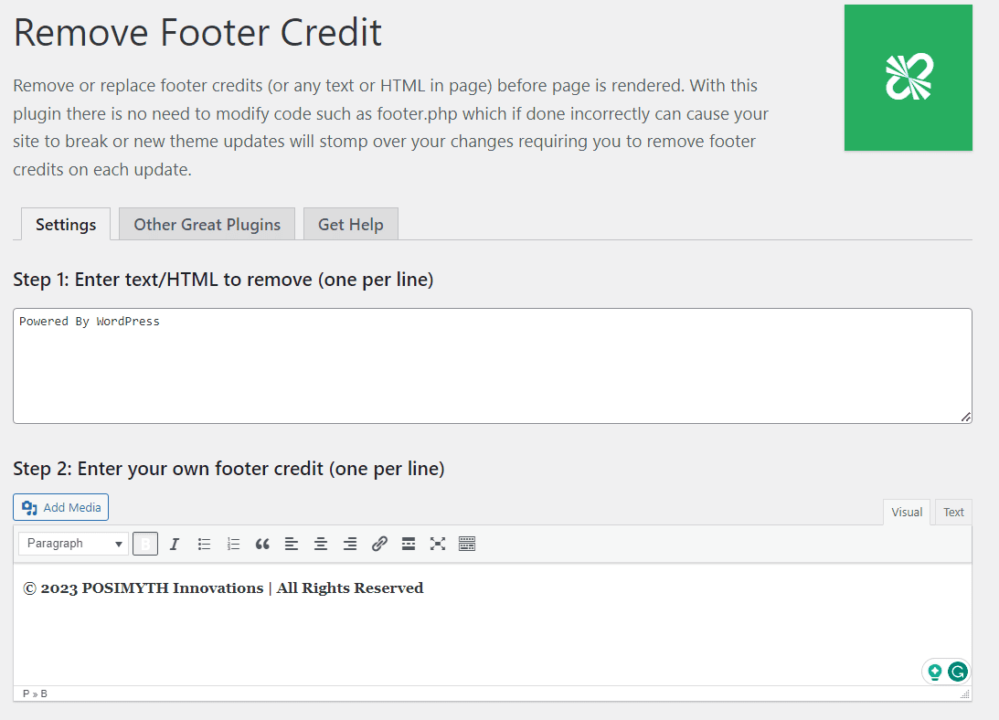Open the Paragraph style dropdown
This screenshot has height=720, width=999.
[x=73, y=544]
